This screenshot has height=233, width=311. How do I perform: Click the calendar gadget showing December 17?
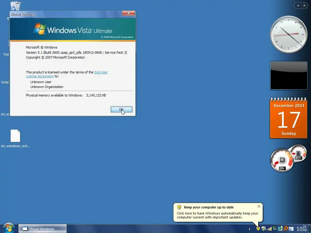[x=289, y=118]
